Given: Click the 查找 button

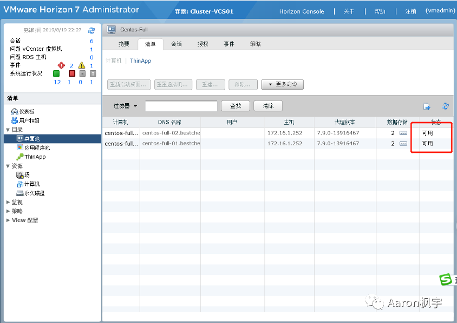Looking at the screenshot, I should 236,106.
